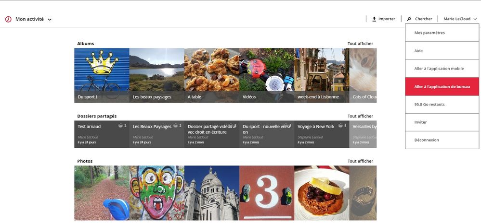Open the Du sport ! album

(102, 75)
